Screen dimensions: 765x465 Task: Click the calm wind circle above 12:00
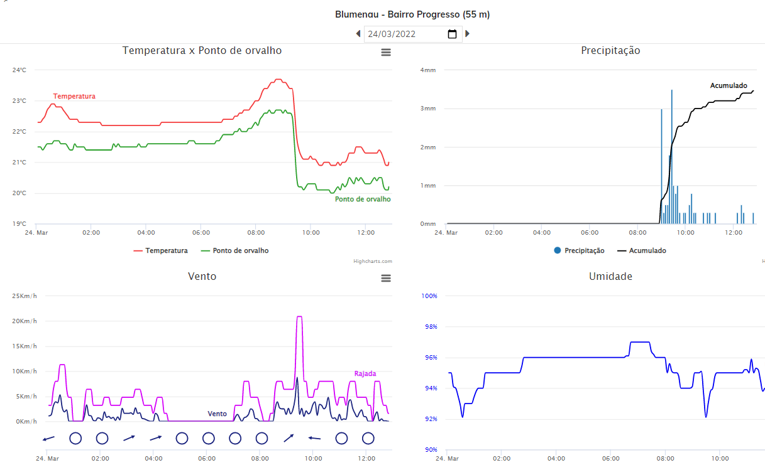pos(368,438)
